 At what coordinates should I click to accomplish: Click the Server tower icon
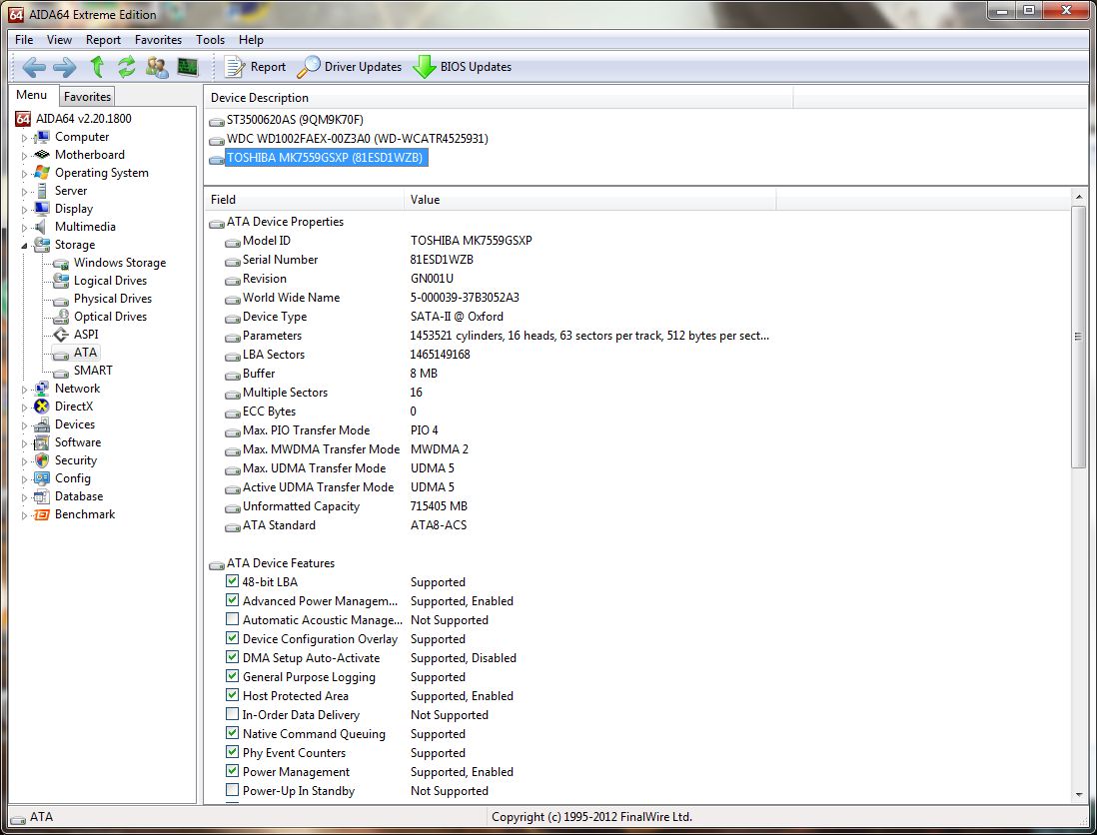[x=42, y=190]
